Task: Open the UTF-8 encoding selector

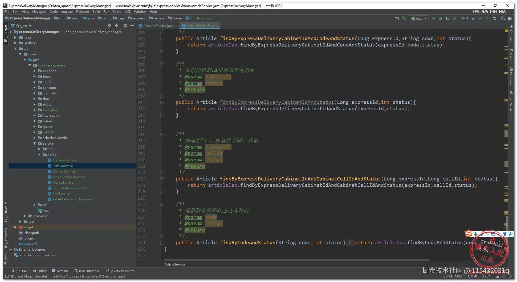Action: [474, 276]
